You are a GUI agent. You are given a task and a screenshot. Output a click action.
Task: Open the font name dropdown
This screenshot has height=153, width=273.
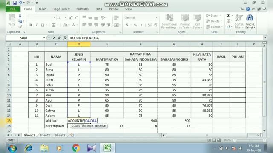click(x=54, y=18)
